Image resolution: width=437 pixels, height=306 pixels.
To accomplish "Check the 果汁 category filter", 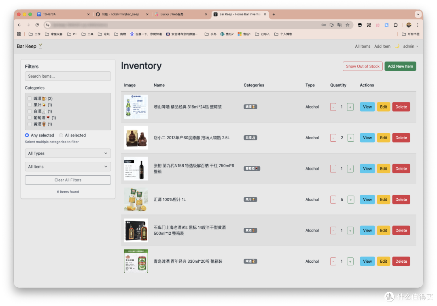I will (30, 105).
